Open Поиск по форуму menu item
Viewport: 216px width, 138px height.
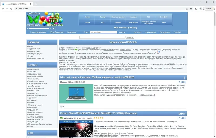(118, 17)
